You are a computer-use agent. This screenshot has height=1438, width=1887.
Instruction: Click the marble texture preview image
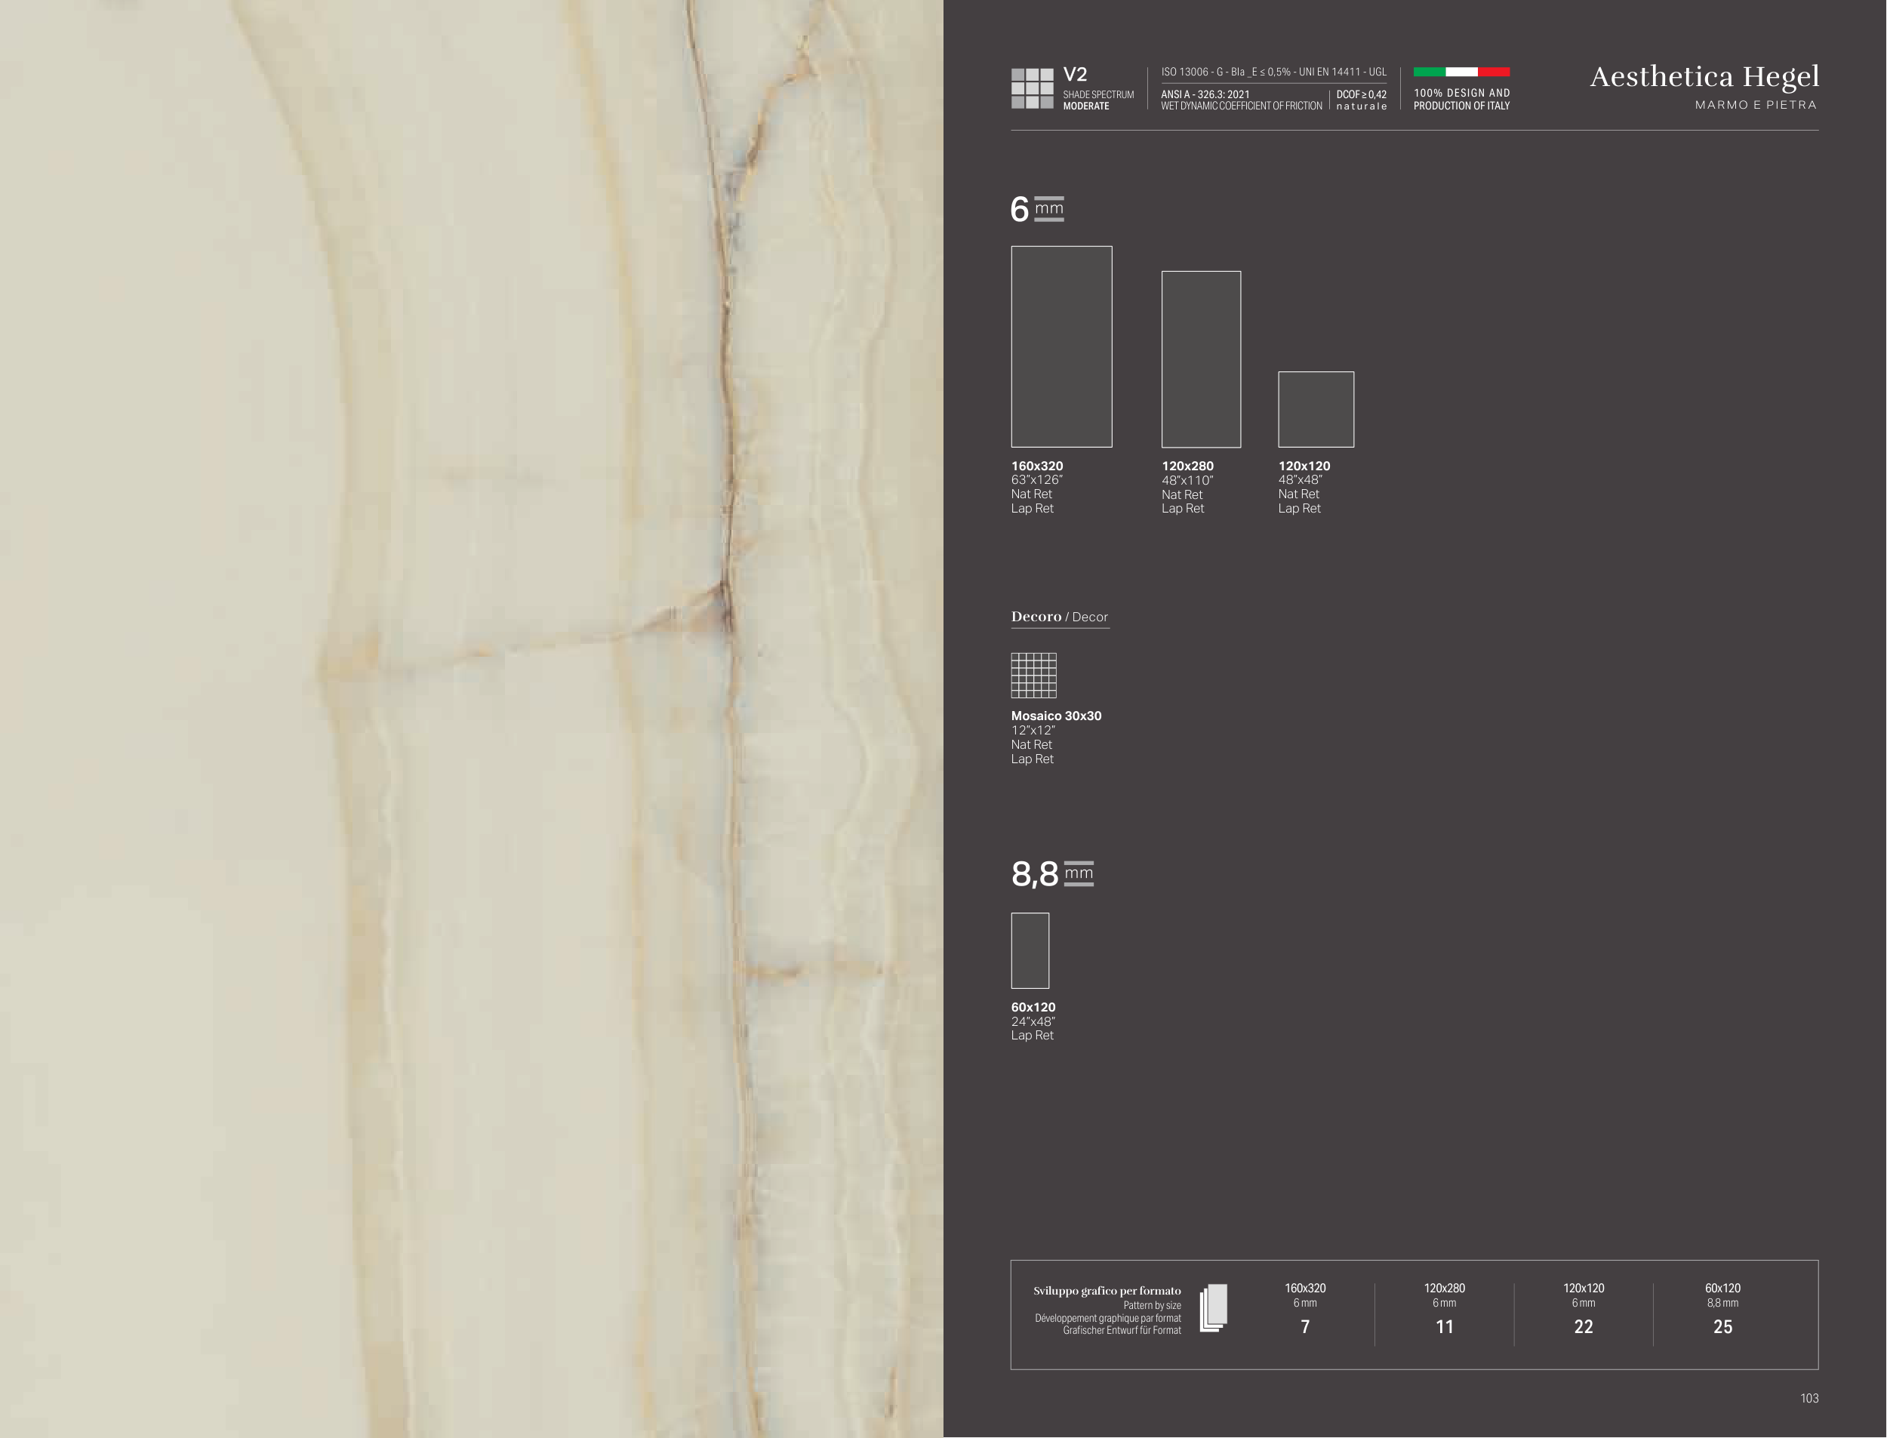click(x=471, y=719)
